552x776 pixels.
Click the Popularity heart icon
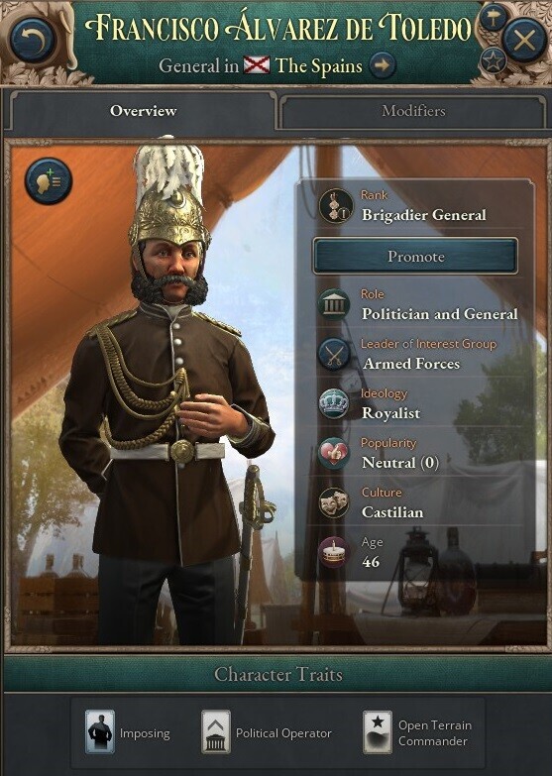tap(335, 453)
